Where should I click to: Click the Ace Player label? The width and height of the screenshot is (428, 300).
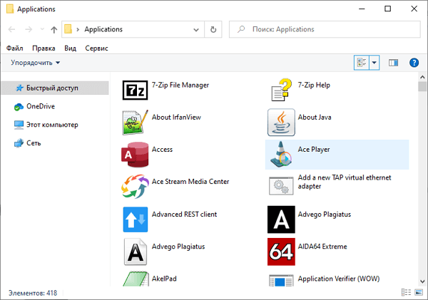(314, 150)
